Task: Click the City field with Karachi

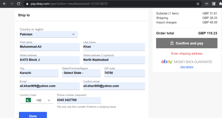Action: [x=39, y=73]
